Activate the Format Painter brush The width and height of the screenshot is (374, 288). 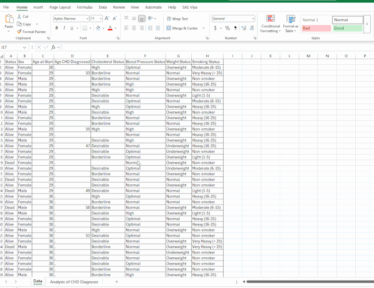pos(19,31)
